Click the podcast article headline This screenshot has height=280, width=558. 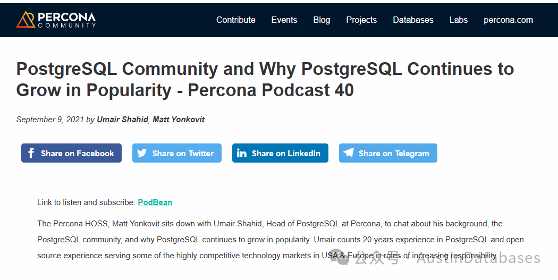[265, 79]
